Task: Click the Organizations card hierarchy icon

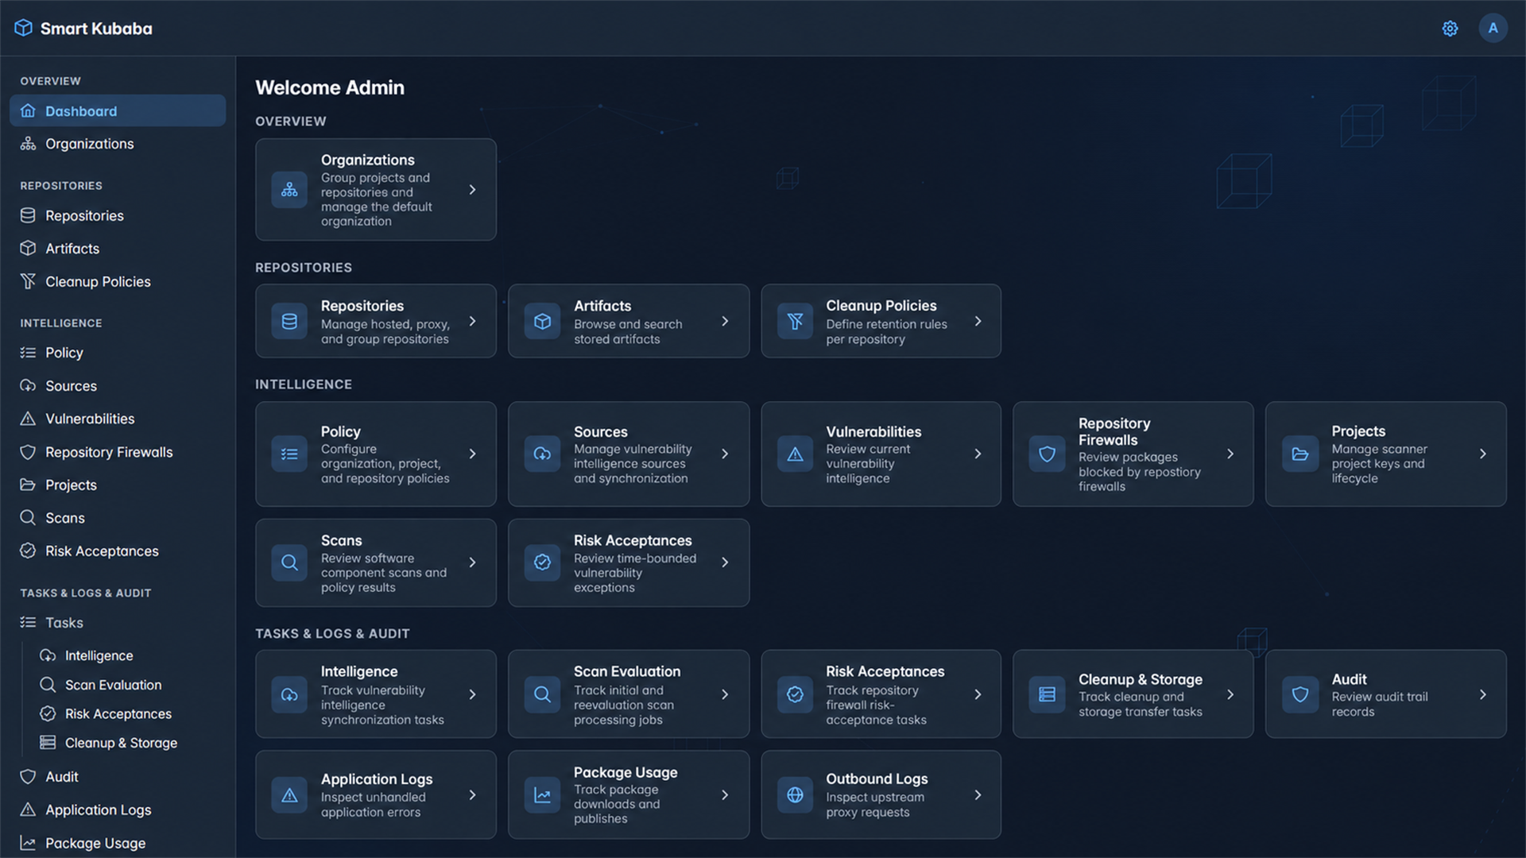Action: point(289,190)
